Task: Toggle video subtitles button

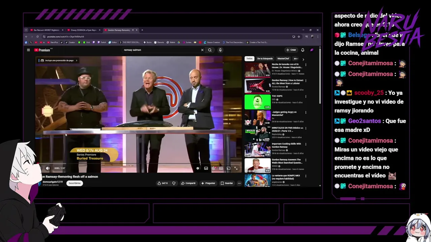Action: pyautogui.click(x=206, y=168)
